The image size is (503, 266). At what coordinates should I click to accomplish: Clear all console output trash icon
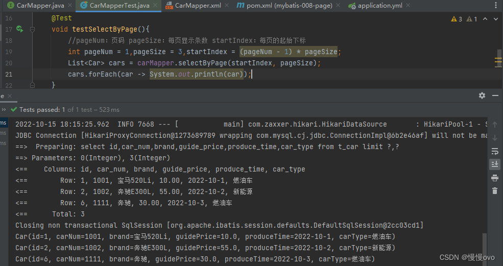click(x=495, y=190)
